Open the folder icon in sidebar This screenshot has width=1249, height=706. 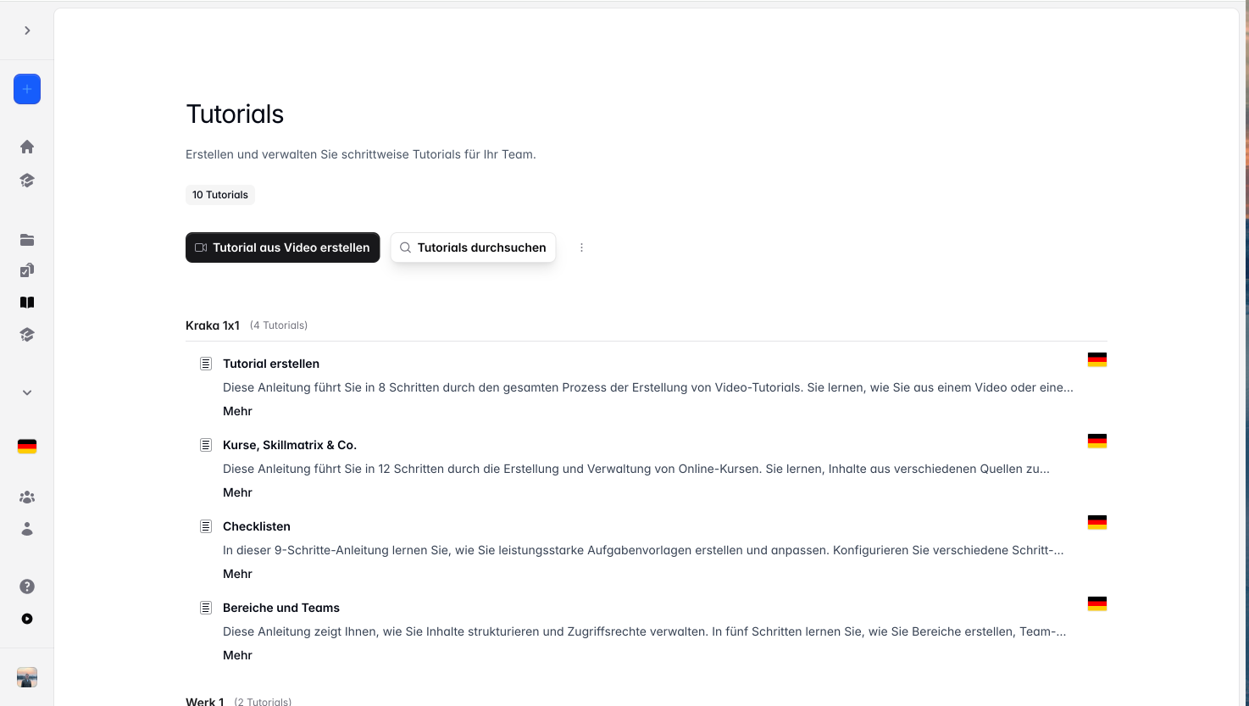click(27, 240)
